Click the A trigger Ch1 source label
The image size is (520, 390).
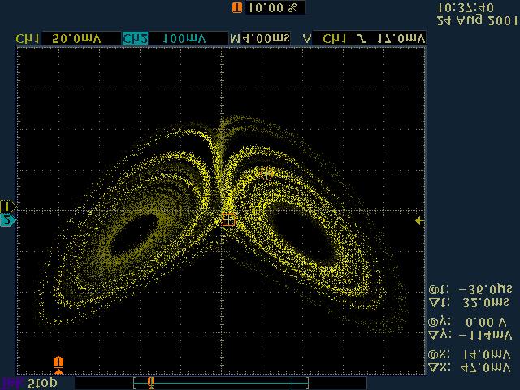point(335,39)
